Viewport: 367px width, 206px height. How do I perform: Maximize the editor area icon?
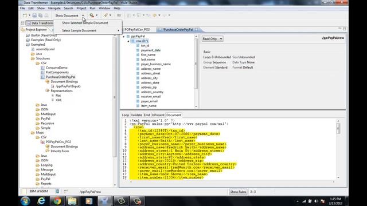tap(344, 29)
